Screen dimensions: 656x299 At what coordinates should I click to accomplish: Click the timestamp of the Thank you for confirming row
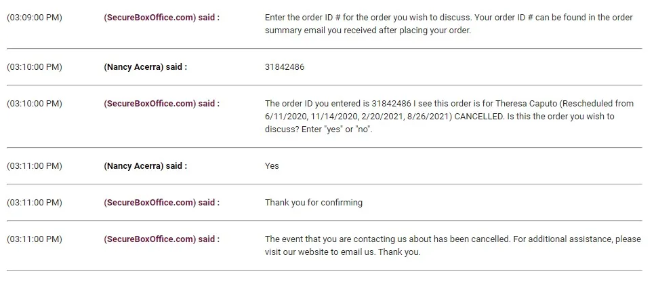click(35, 203)
